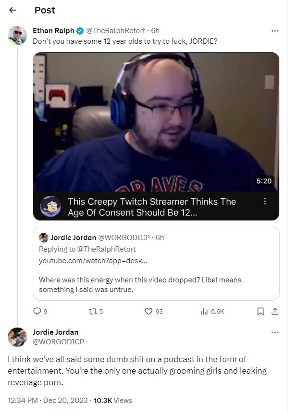Image resolution: width=295 pixels, height=413 pixels.
Task: Open the quoted post from Jordie Jordan
Action: point(156,264)
